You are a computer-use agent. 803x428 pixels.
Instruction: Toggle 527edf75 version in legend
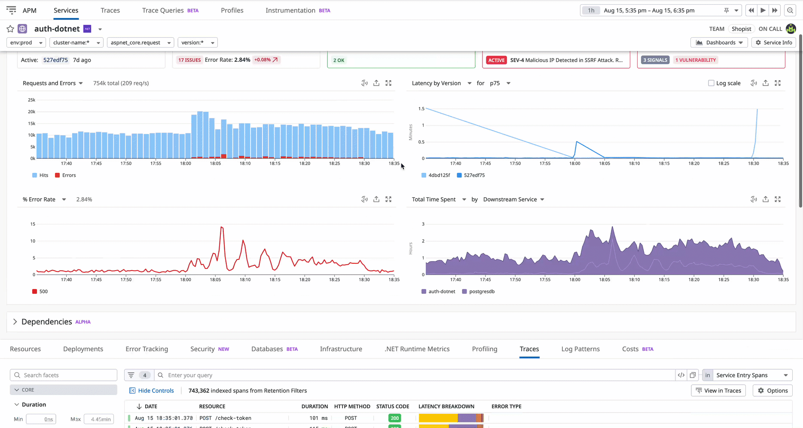coord(471,175)
